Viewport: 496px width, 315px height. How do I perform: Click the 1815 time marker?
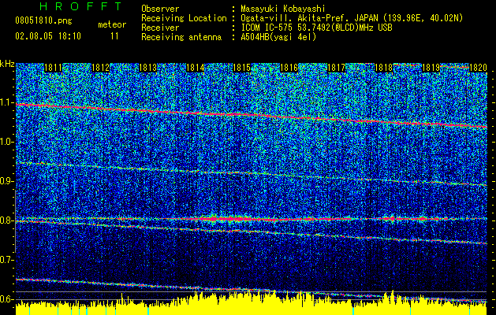242,69
